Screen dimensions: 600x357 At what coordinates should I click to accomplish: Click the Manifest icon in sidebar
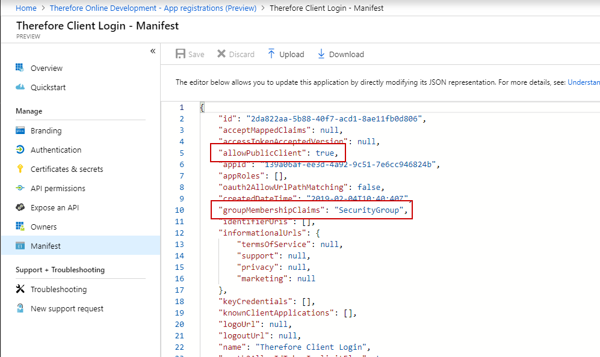tap(20, 246)
